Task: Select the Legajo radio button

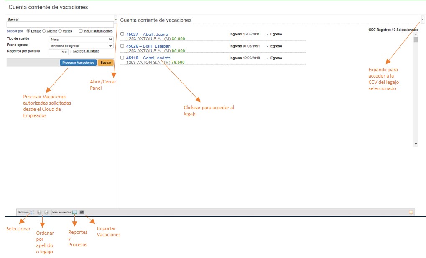Action: tap(28, 31)
